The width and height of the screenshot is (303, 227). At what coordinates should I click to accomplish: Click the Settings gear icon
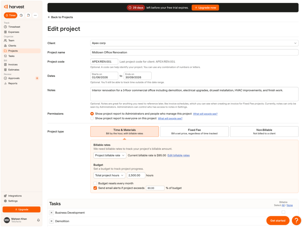5,201
